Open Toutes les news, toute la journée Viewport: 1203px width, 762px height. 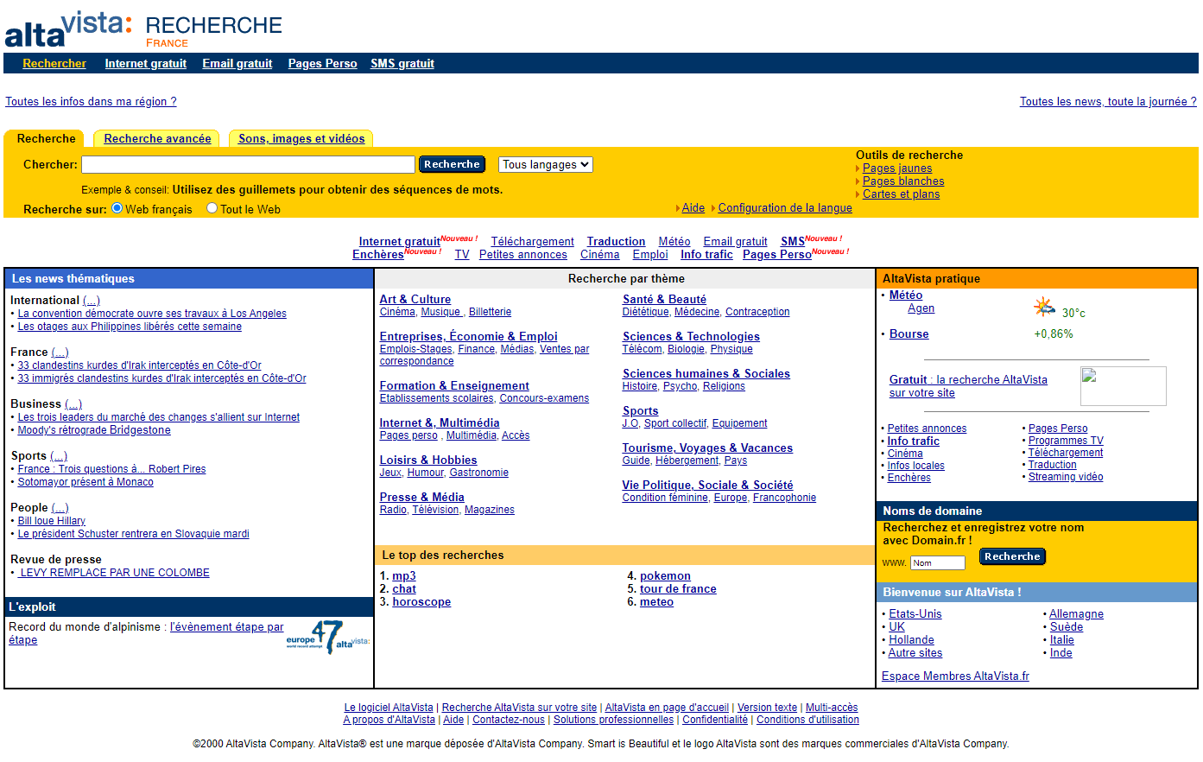click(x=1108, y=101)
